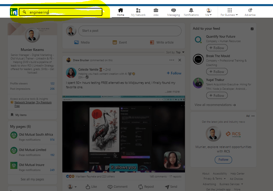Click See all my pages
This screenshot has height=191, width=273.
[x=32, y=179]
